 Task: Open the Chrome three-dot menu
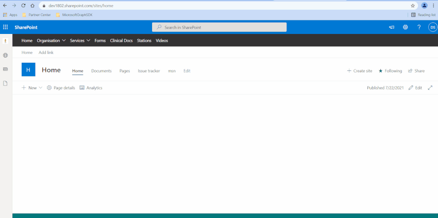(x=433, y=5)
